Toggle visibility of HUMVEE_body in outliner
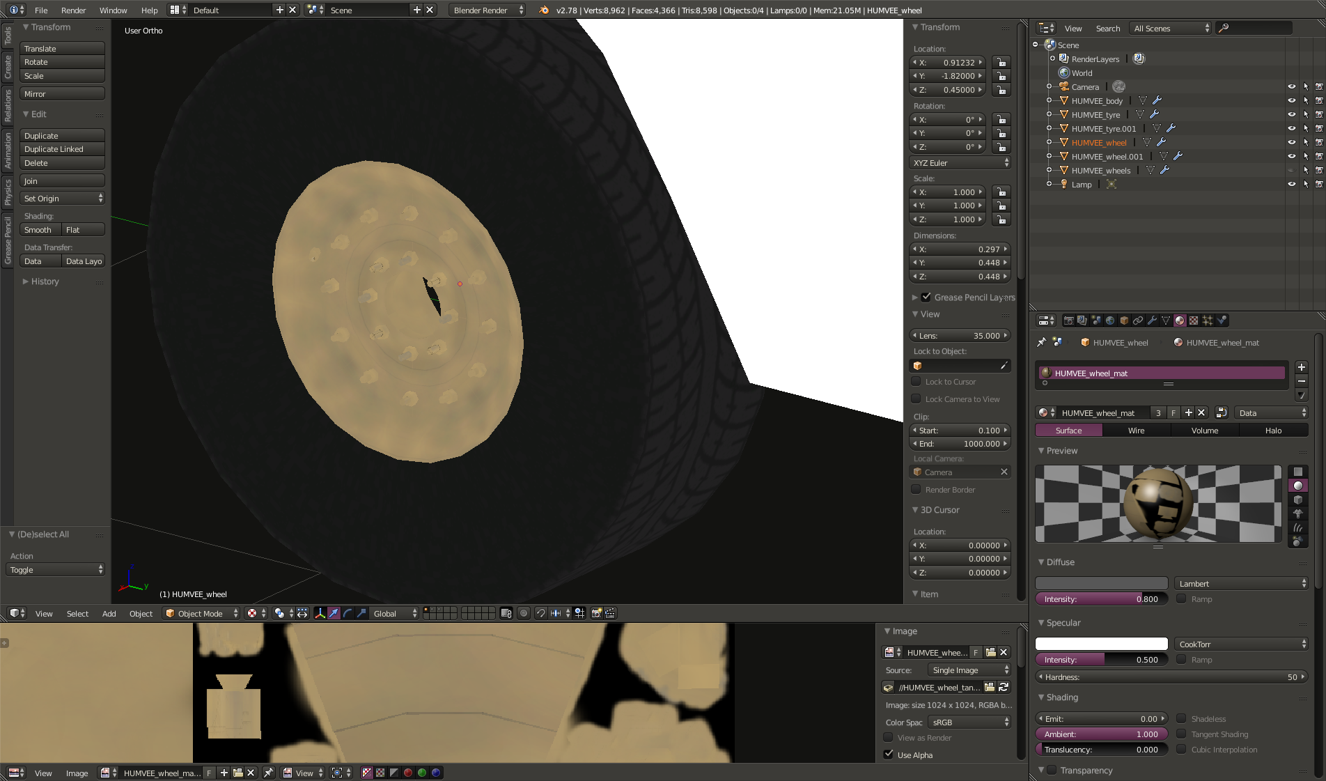Screen dimensions: 1326x781 click(1291, 100)
